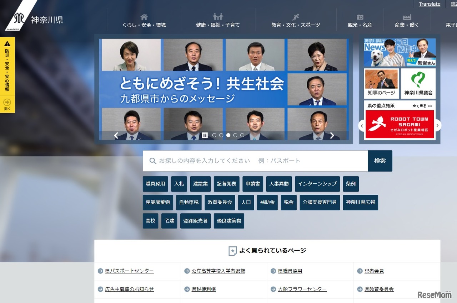This screenshot has width=457, height=303.
Task: Open the 教育・文化・スポーツ menu
Action: (296, 21)
